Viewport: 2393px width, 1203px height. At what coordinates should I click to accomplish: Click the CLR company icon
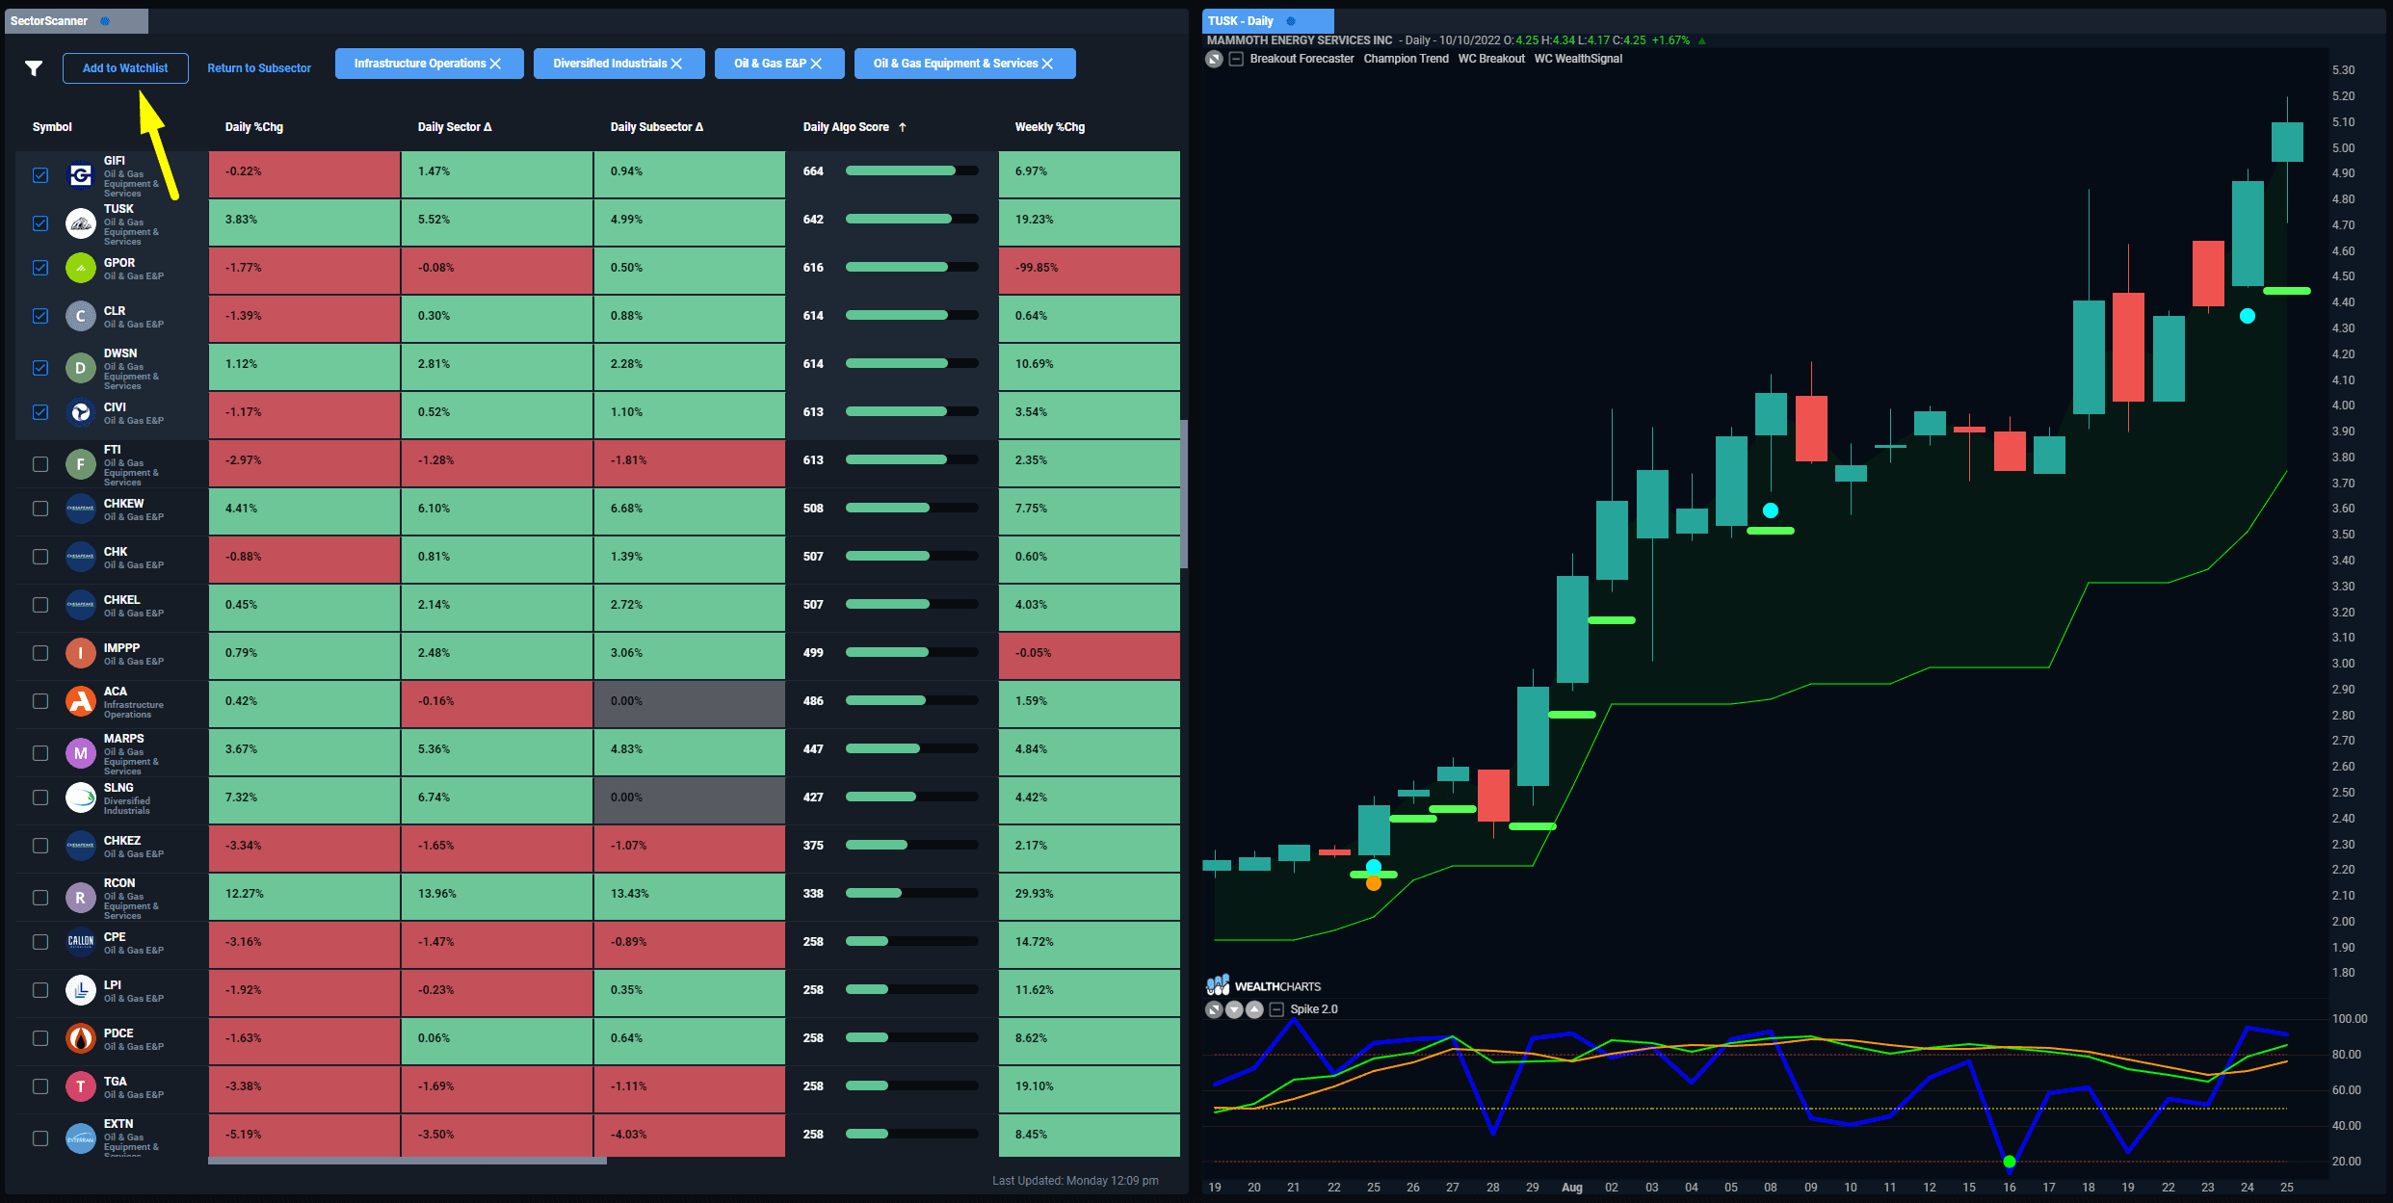click(x=81, y=316)
